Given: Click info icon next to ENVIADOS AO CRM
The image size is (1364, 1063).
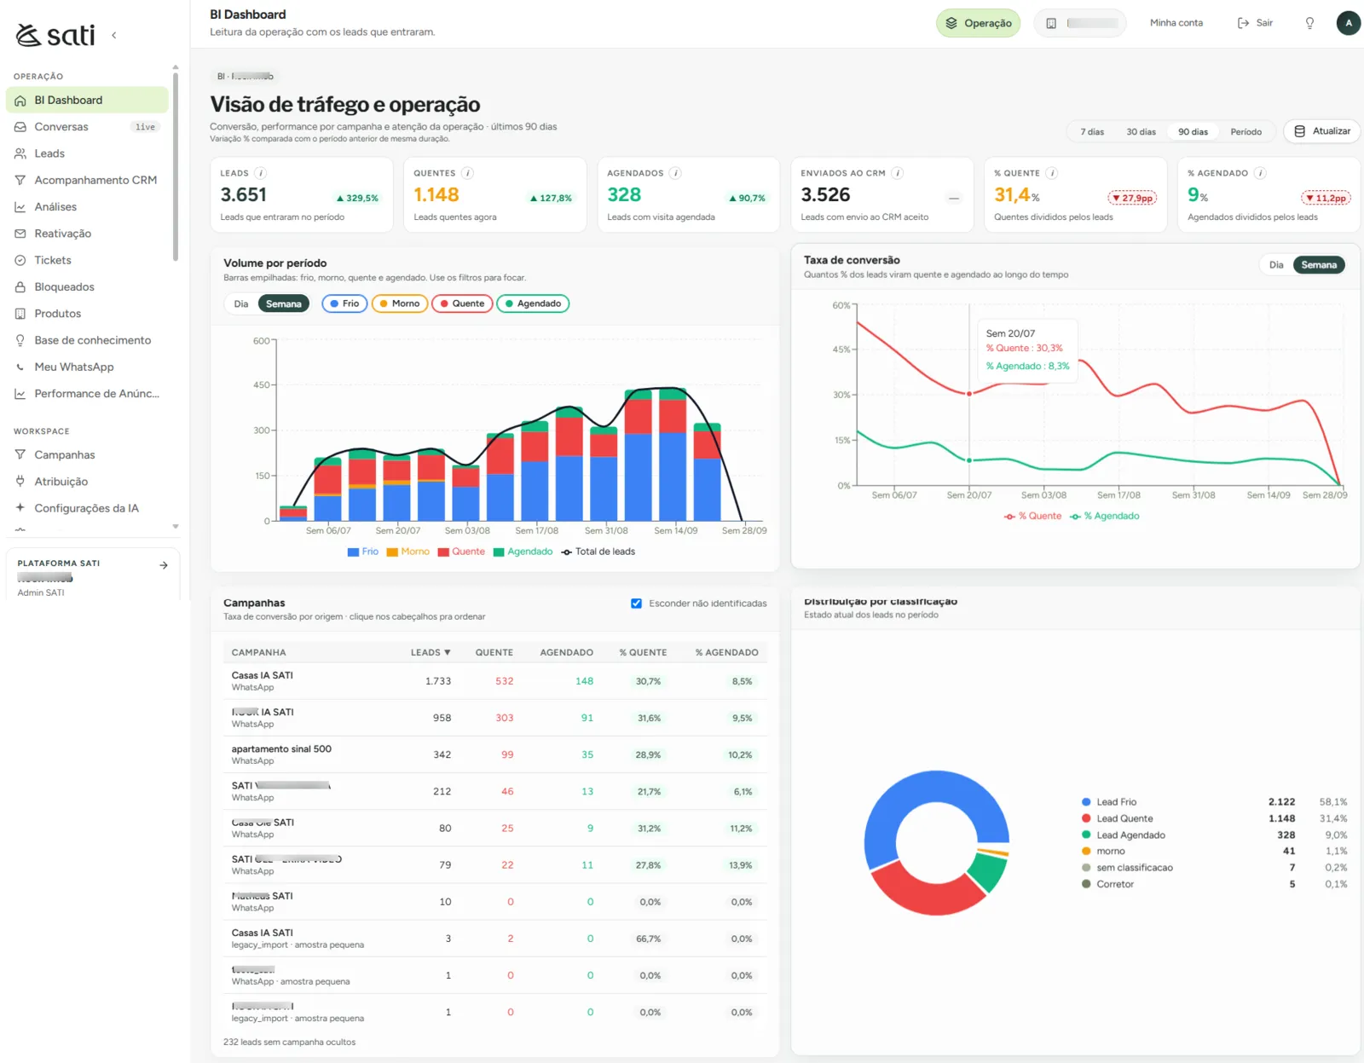Looking at the screenshot, I should [897, 173].
